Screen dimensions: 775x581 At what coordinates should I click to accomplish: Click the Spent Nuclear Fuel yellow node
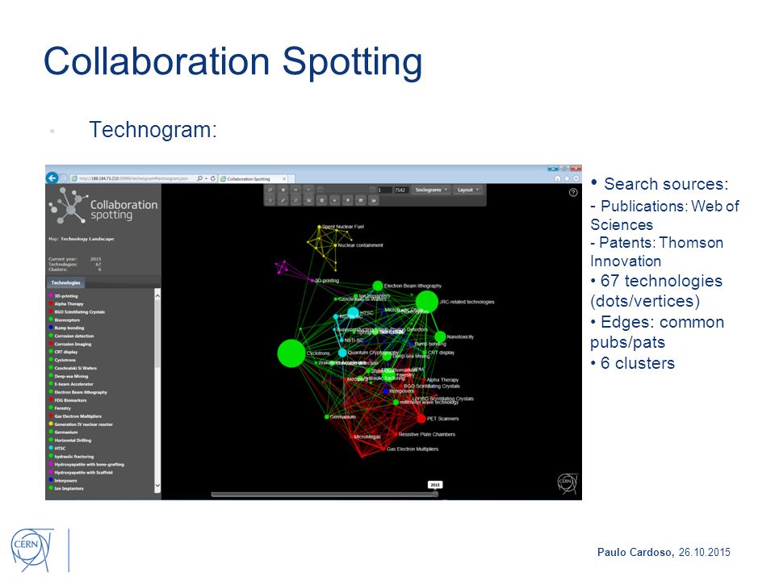[x=320, y=227]
